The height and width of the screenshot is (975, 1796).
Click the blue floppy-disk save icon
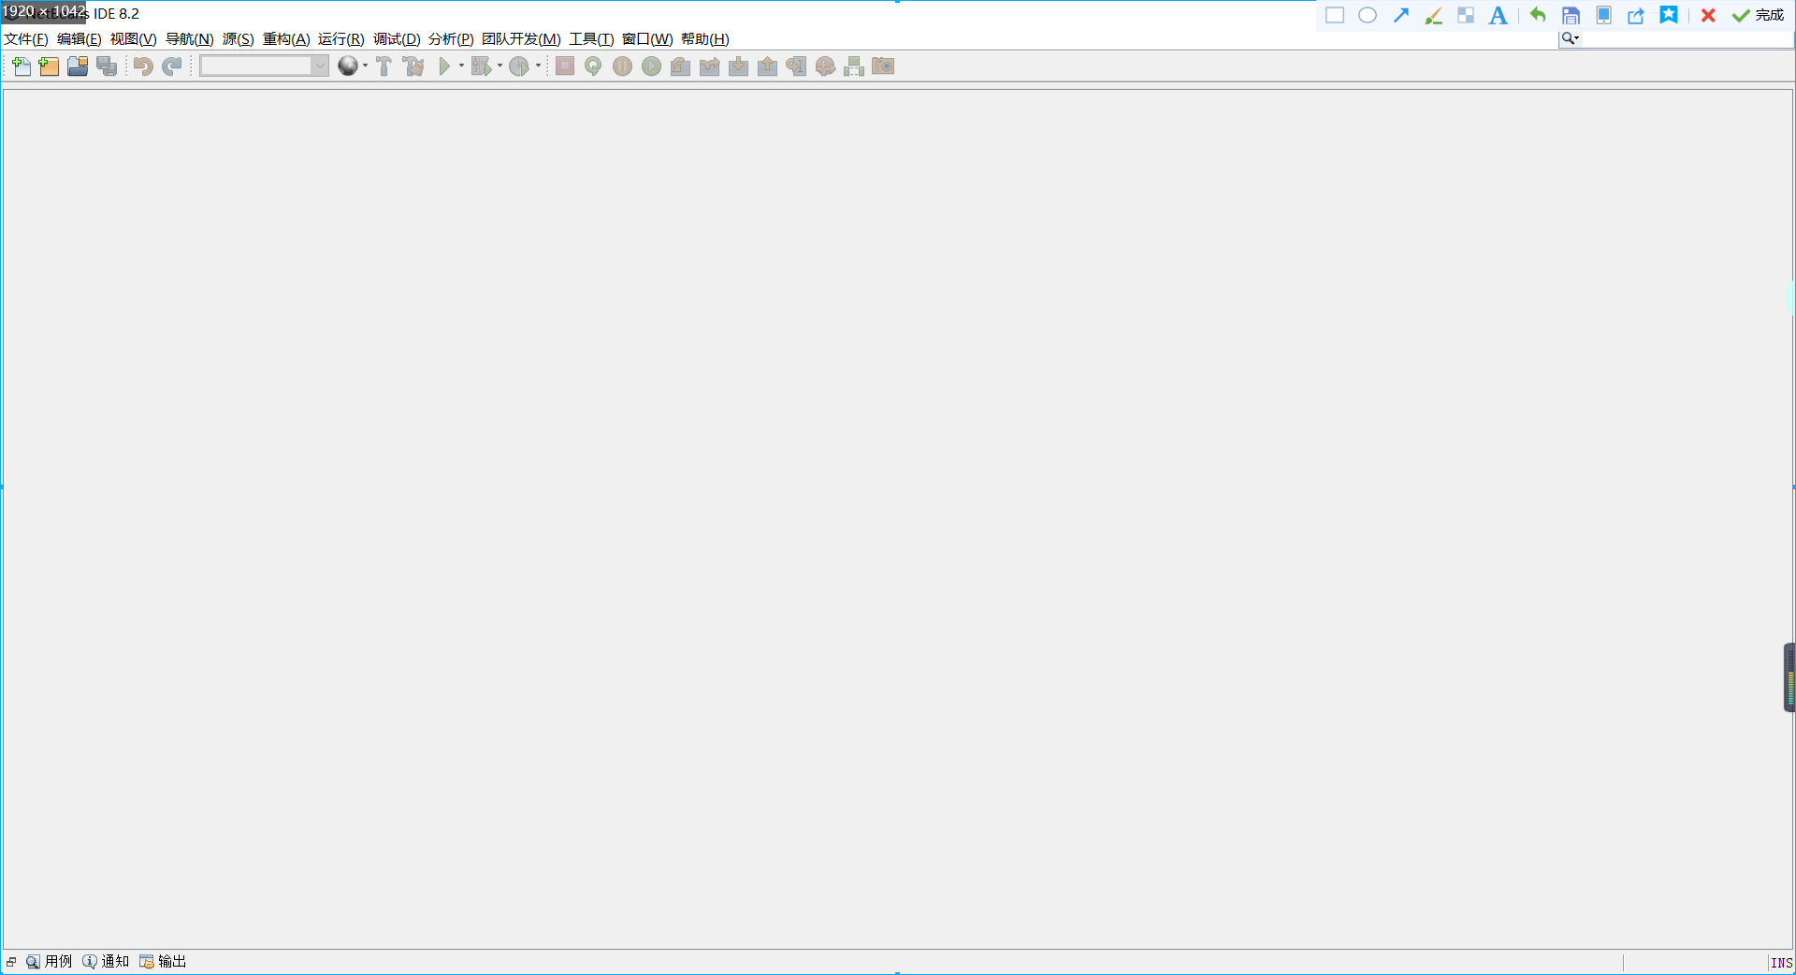1571,15
